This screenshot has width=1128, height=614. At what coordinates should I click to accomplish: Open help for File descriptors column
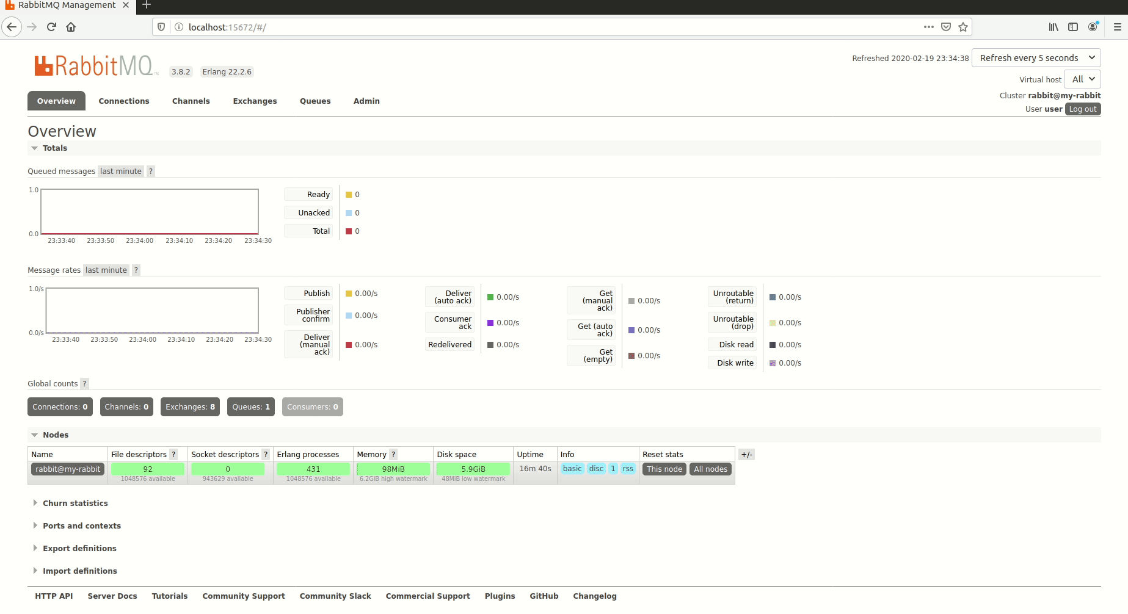(x=173, y=455)
